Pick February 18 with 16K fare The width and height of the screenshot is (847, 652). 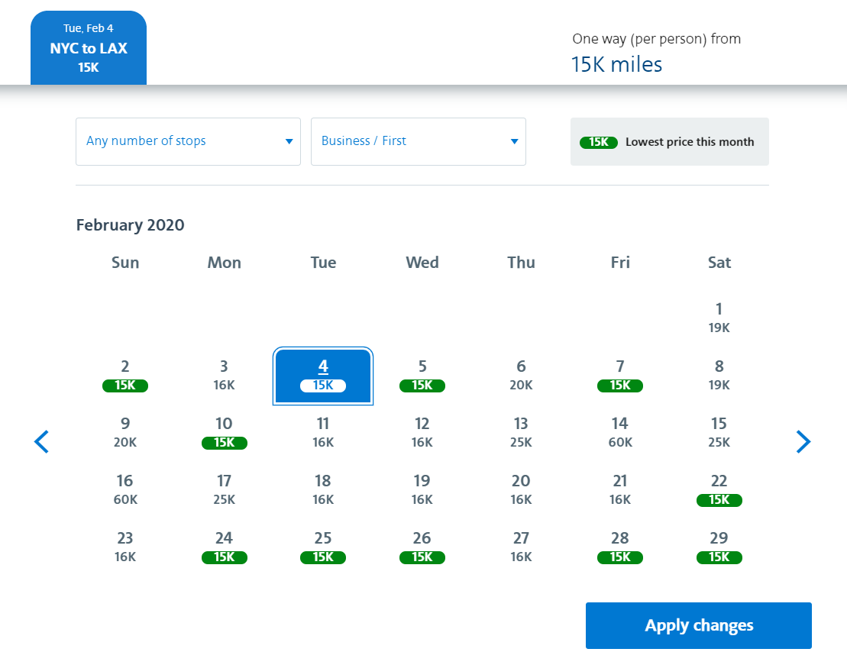pos(323,490)
